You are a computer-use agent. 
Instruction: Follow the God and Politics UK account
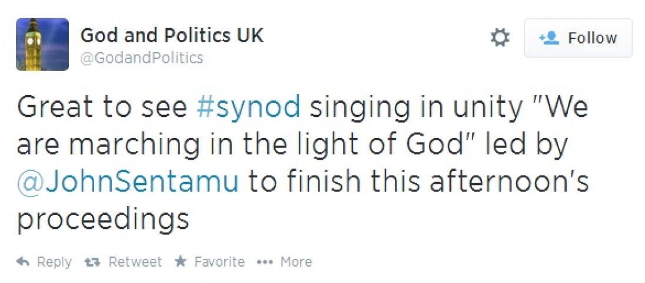click(x=578, y=38)
